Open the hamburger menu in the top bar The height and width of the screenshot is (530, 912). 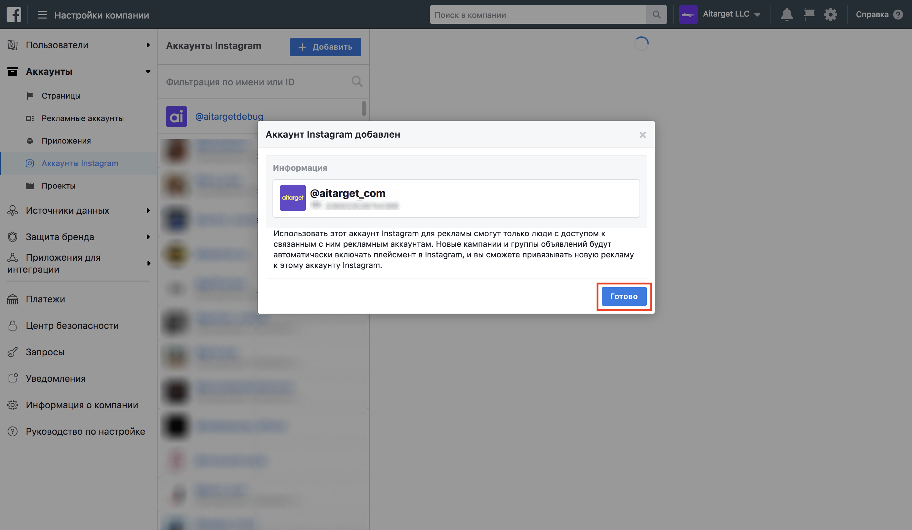(x=42, y=15)
